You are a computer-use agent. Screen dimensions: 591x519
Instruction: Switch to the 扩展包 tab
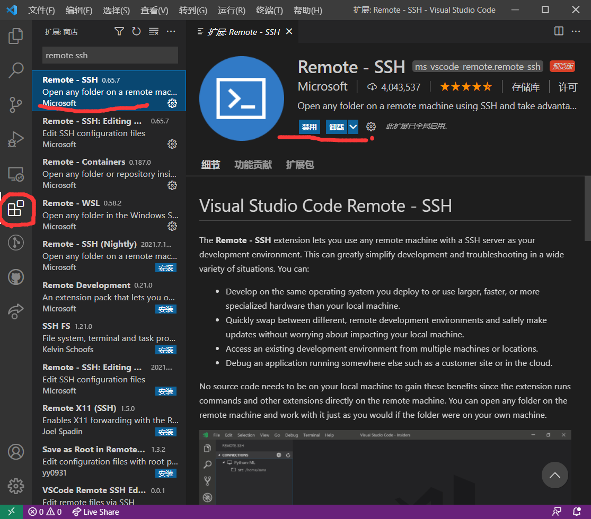299,165
